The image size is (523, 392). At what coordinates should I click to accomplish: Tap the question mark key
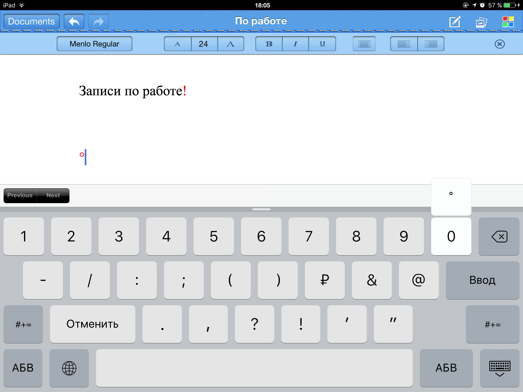[x=255, y=324]
